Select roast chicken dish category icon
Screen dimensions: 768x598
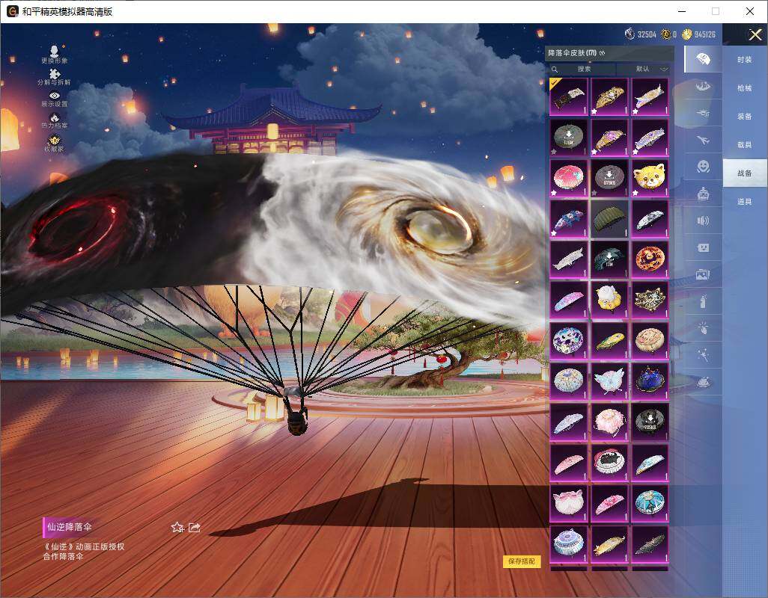[x=703, y=382]
